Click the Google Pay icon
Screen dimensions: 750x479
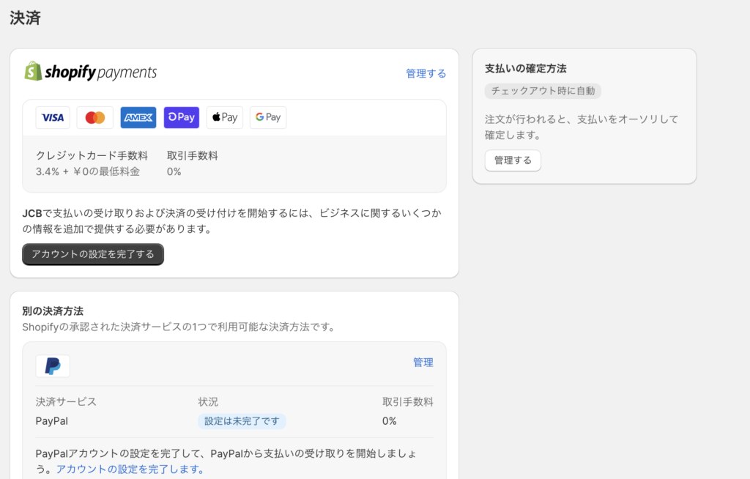coord(268,118)
